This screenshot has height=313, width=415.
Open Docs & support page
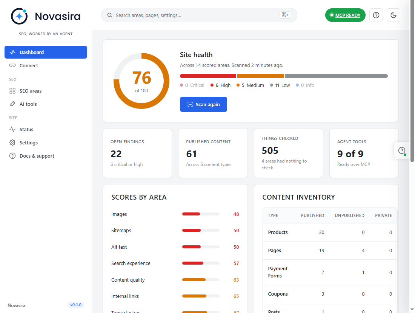coord(46,156)
